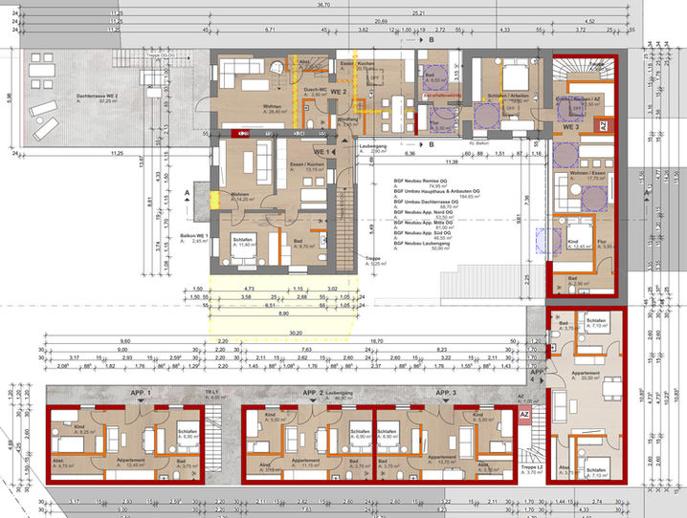Click the 'Laubengang' label beside APP. 2

(x=339, y=393)
